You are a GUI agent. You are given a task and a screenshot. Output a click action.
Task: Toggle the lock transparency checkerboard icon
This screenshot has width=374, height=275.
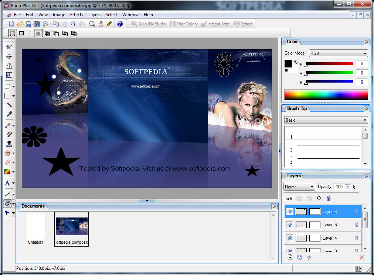click(x=300, y=198)
